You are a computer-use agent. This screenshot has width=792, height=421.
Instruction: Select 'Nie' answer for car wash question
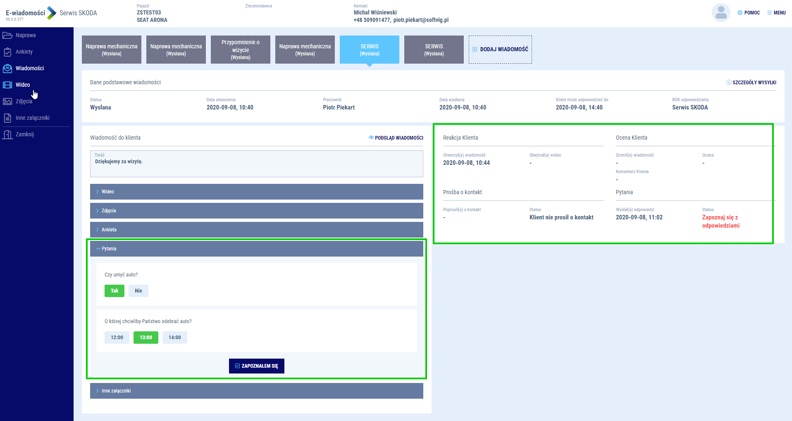pos(138,291)
